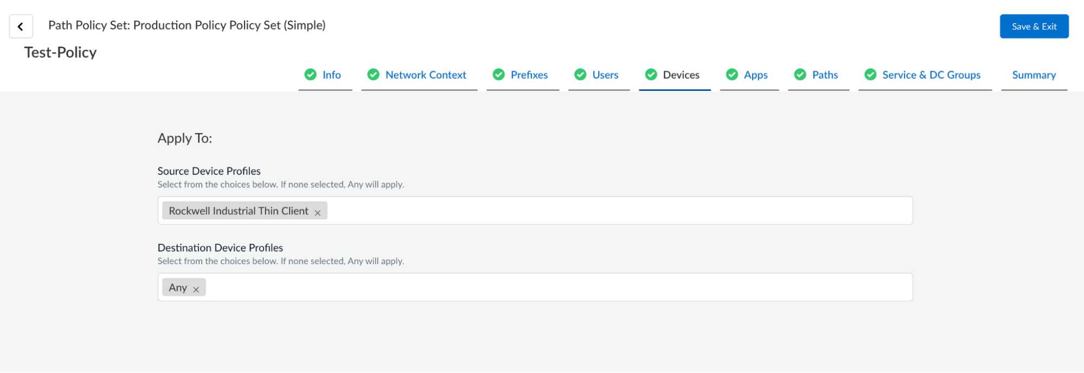Click the Info step checkmark icon

pyautogui.click(x=310, y=75)
